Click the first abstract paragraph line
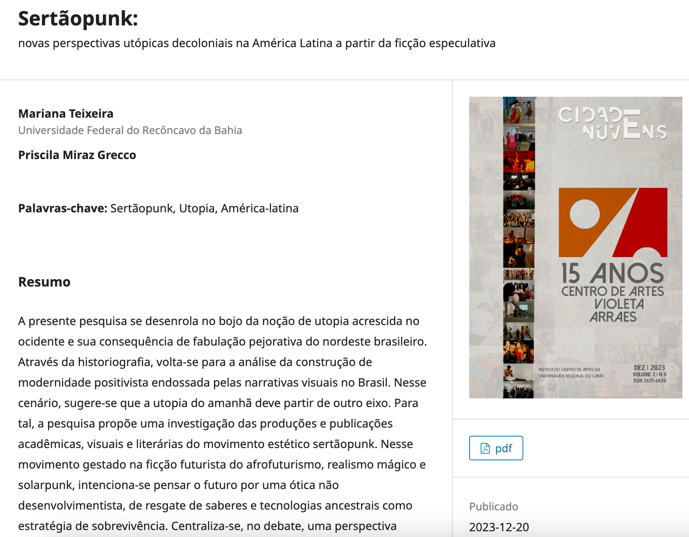 point(219,321)
